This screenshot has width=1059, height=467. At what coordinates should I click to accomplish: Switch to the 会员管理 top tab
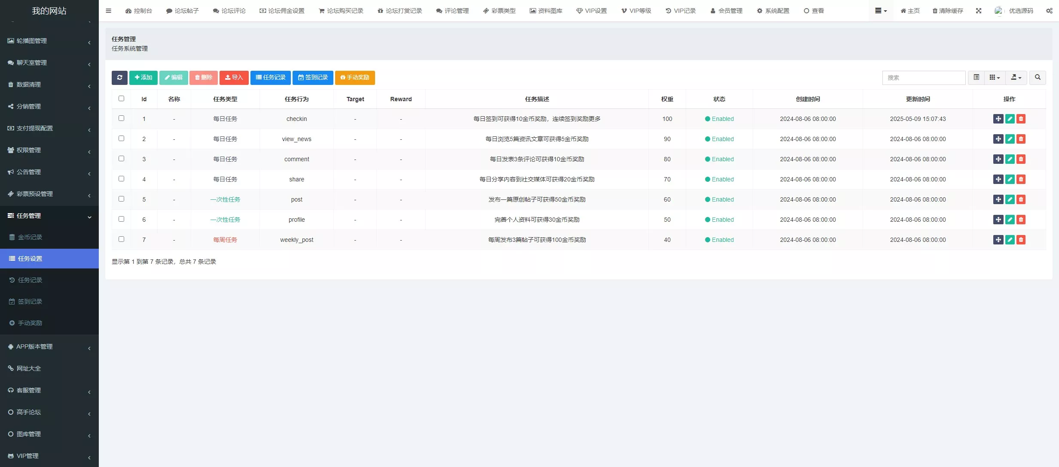click(726, 11)
